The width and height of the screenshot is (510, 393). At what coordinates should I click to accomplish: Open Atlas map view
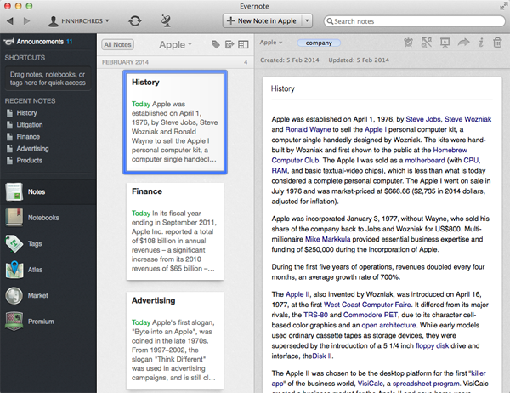pos(48,270)
